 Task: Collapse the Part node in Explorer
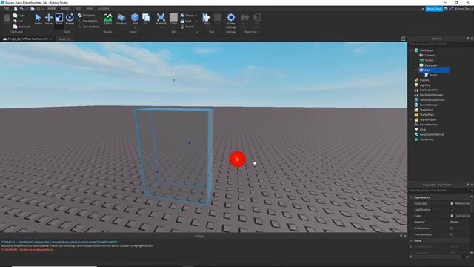point(416,70)
